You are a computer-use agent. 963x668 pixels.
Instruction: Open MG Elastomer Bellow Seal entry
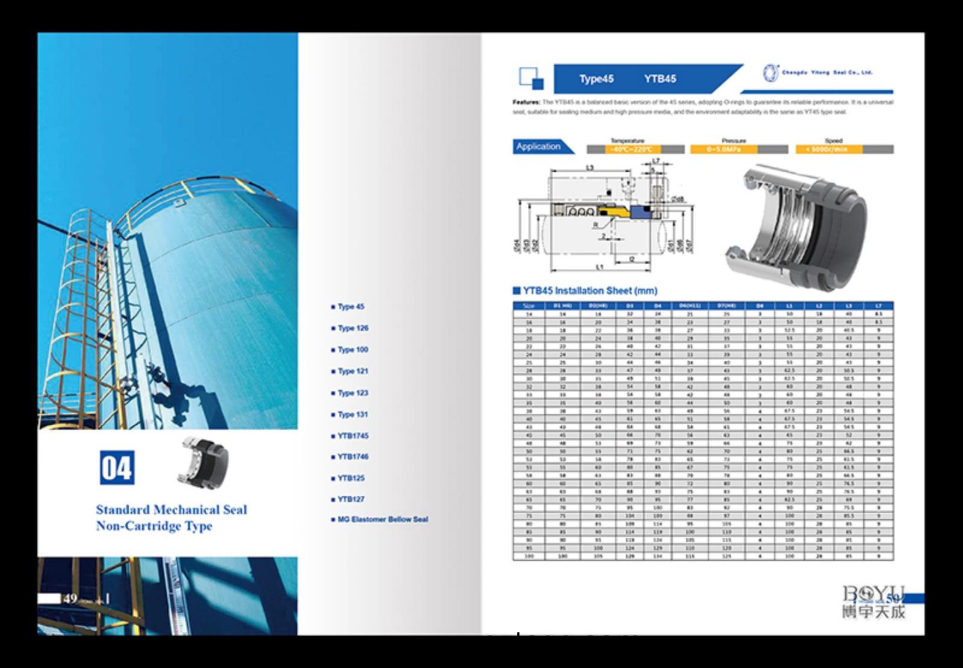pos(382,519)
